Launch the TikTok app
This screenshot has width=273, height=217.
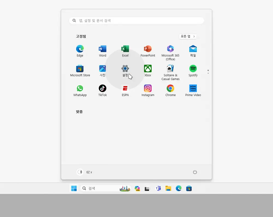coord(103,91)
